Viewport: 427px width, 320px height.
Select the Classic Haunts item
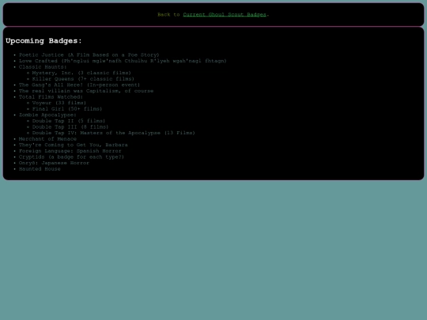43,67
